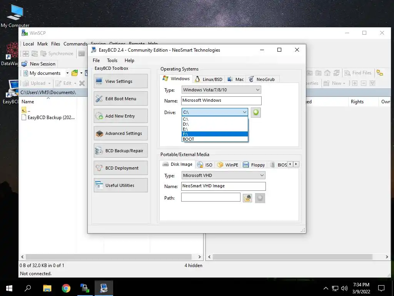Image resolution: width=394 pixels, height=296 pixels.
Task: Select BOOT in Drive dropdown list
Action: tap(215, 139)
